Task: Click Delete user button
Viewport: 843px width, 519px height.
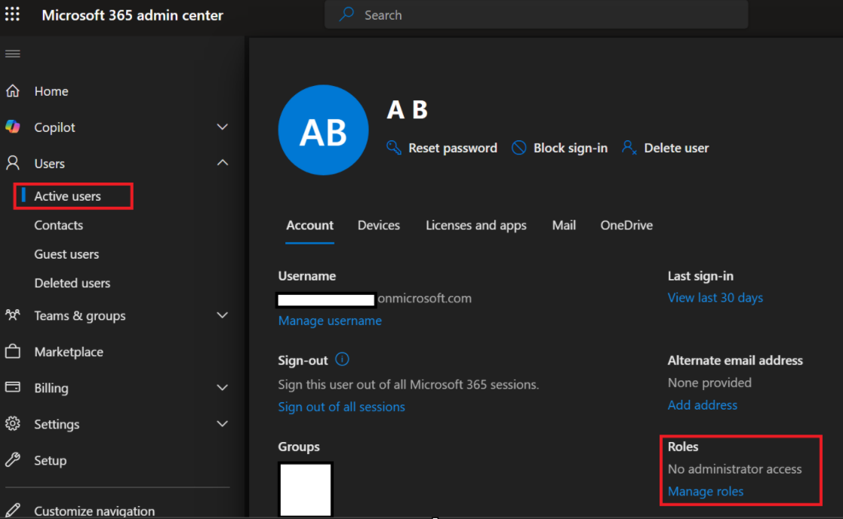Action: click(665, 148)
